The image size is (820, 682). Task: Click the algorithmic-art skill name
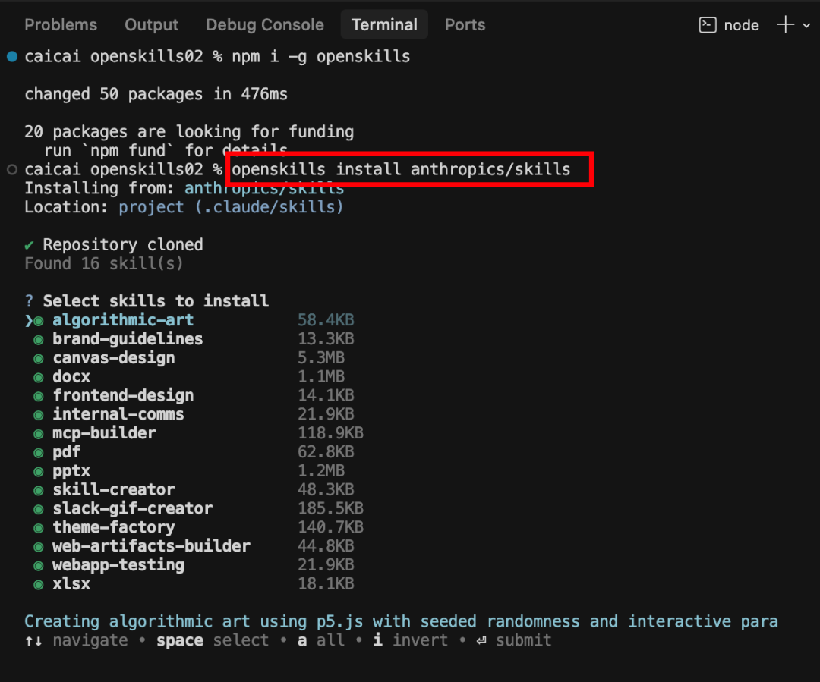click(123, 320)
